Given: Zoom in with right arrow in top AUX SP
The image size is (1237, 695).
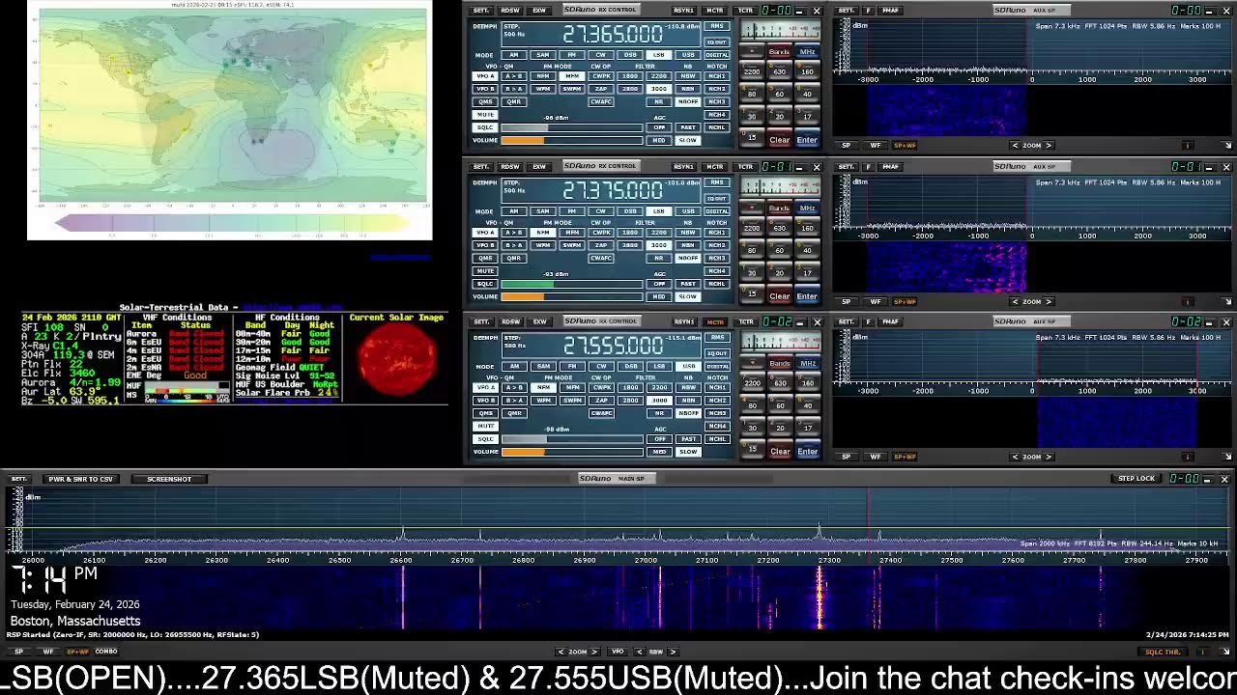Looking at the screenshot, I should [x=1050, y=145].
